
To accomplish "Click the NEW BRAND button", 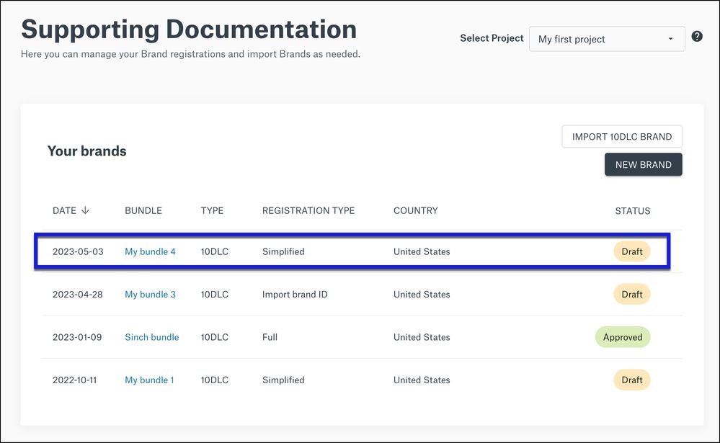I will [643, 165].
